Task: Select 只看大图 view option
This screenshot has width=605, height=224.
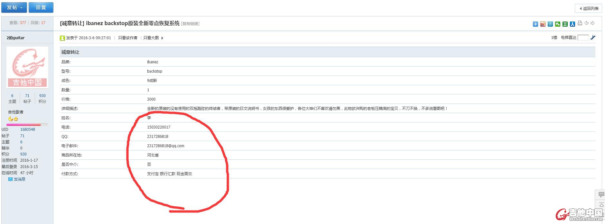Action: pyautogui.click(x=151, y=38)
